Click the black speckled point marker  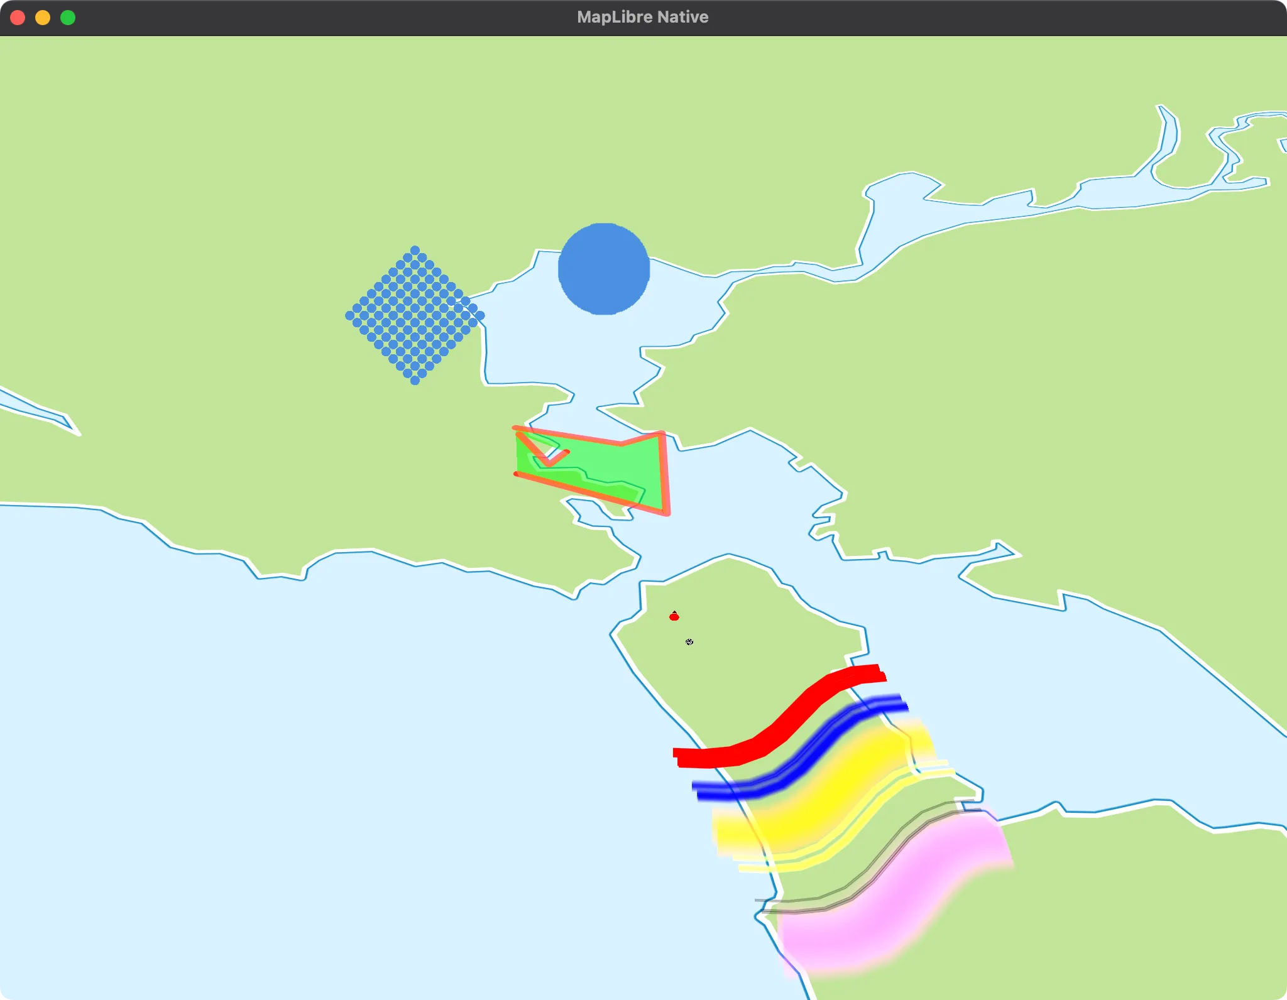click(689, 641)
